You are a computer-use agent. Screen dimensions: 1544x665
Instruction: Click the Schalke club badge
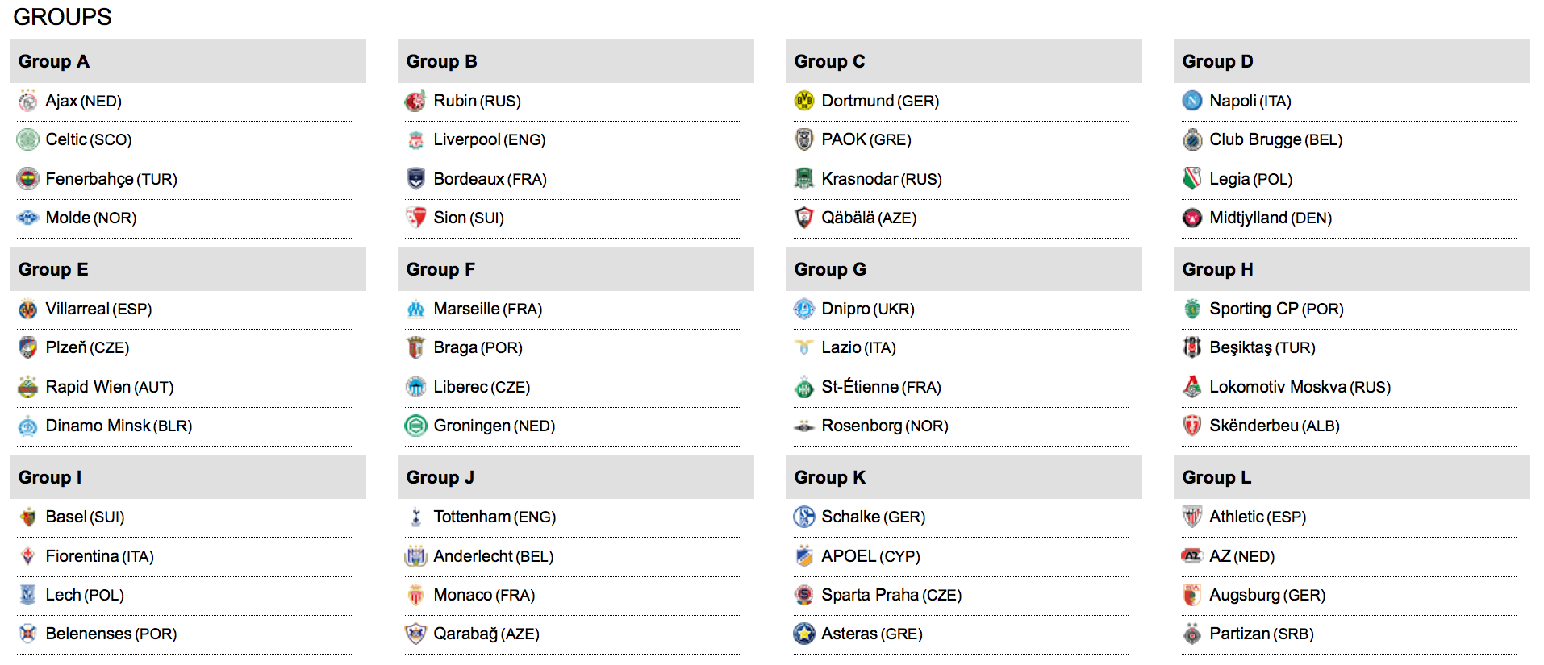804,517
